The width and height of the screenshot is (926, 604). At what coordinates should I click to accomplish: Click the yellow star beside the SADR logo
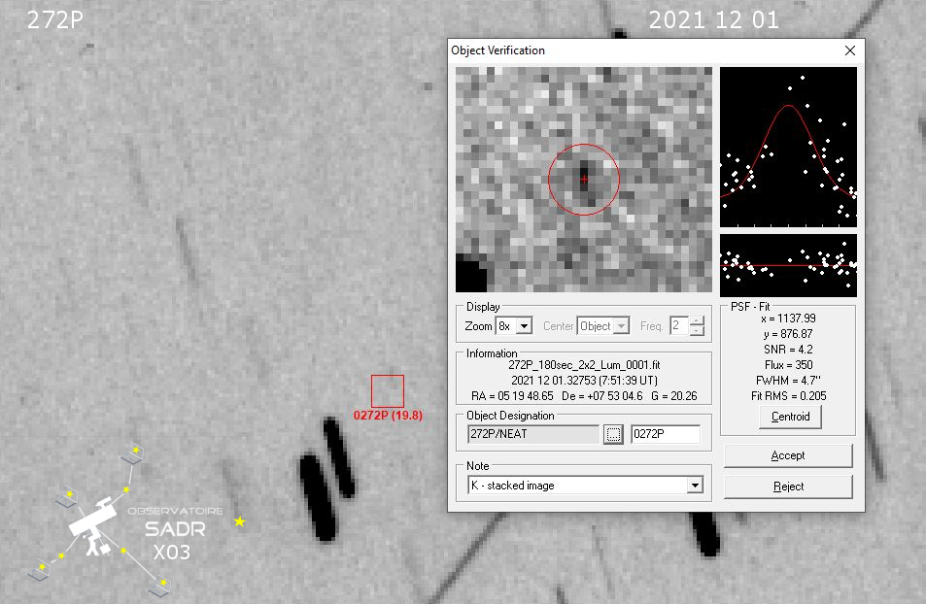239,522
